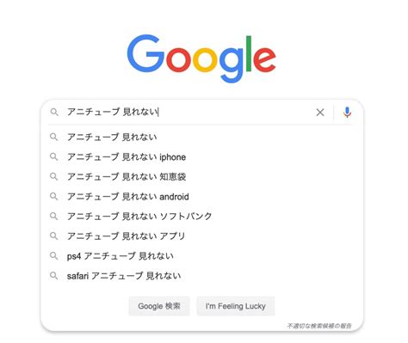Image resolution: width=408 pixels, height=343 pixels.
Task: Clear the search box with the X
Action: (x=320, y=113)
